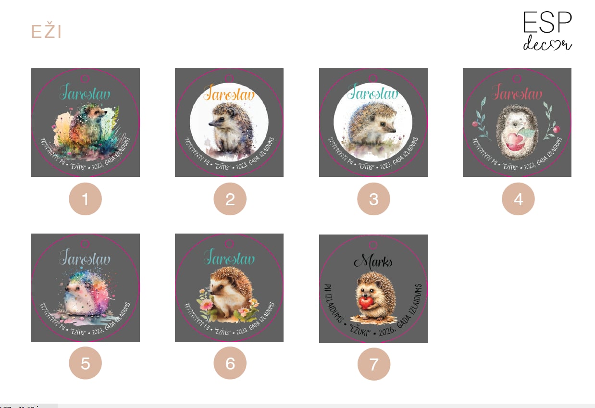This screenshot has height=408, width=595.
Task: Click the number 4 circle badge
Action: (x=518, y=199)
